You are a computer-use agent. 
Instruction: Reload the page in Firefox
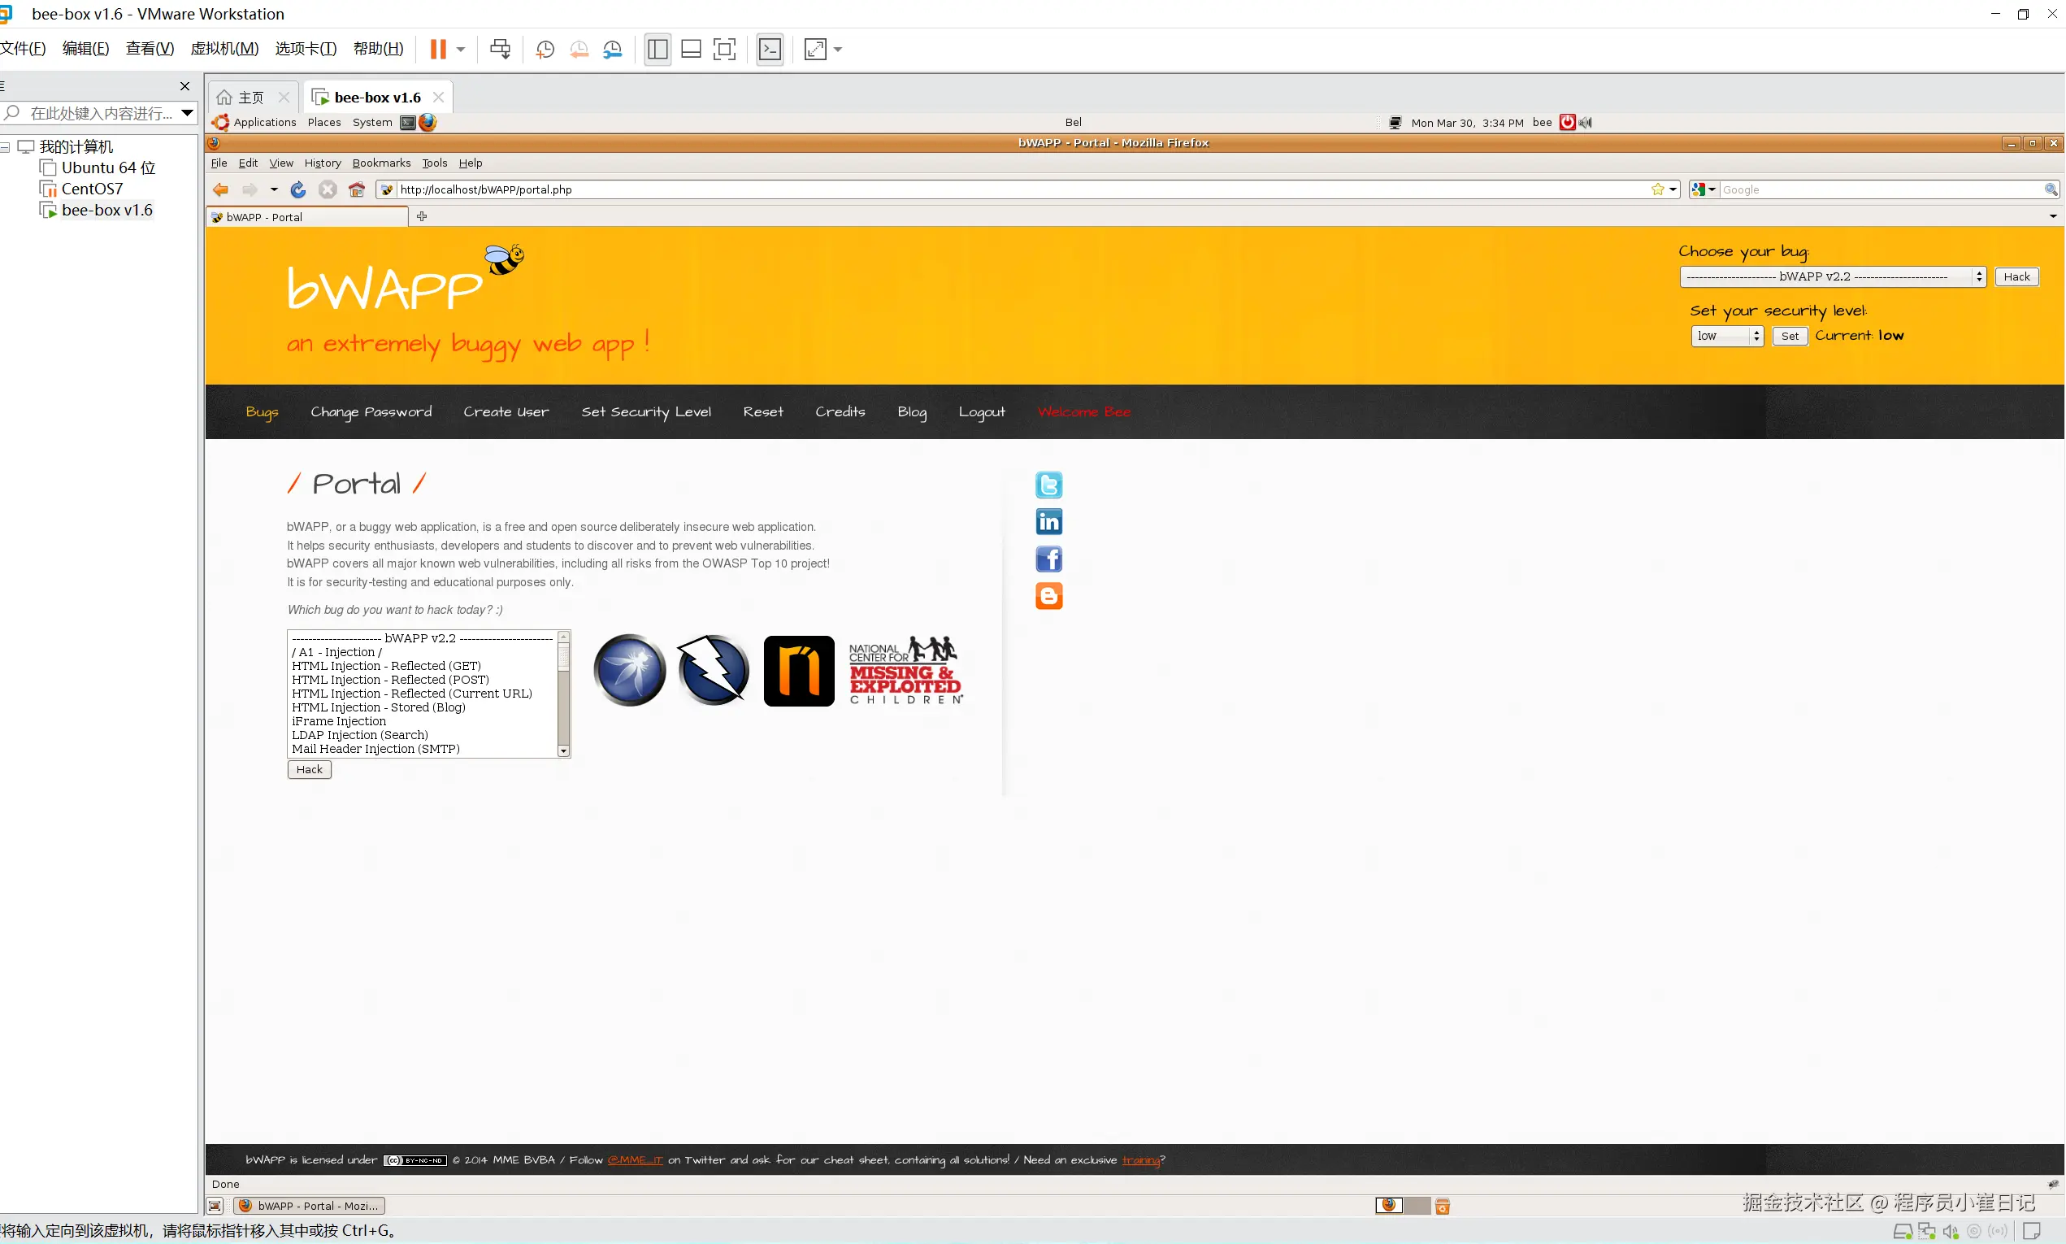click(297, 189)
